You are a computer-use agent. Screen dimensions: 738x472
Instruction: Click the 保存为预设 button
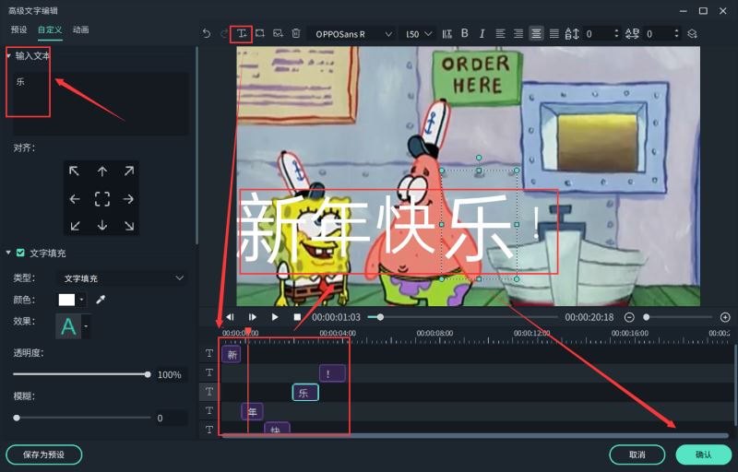43,454
